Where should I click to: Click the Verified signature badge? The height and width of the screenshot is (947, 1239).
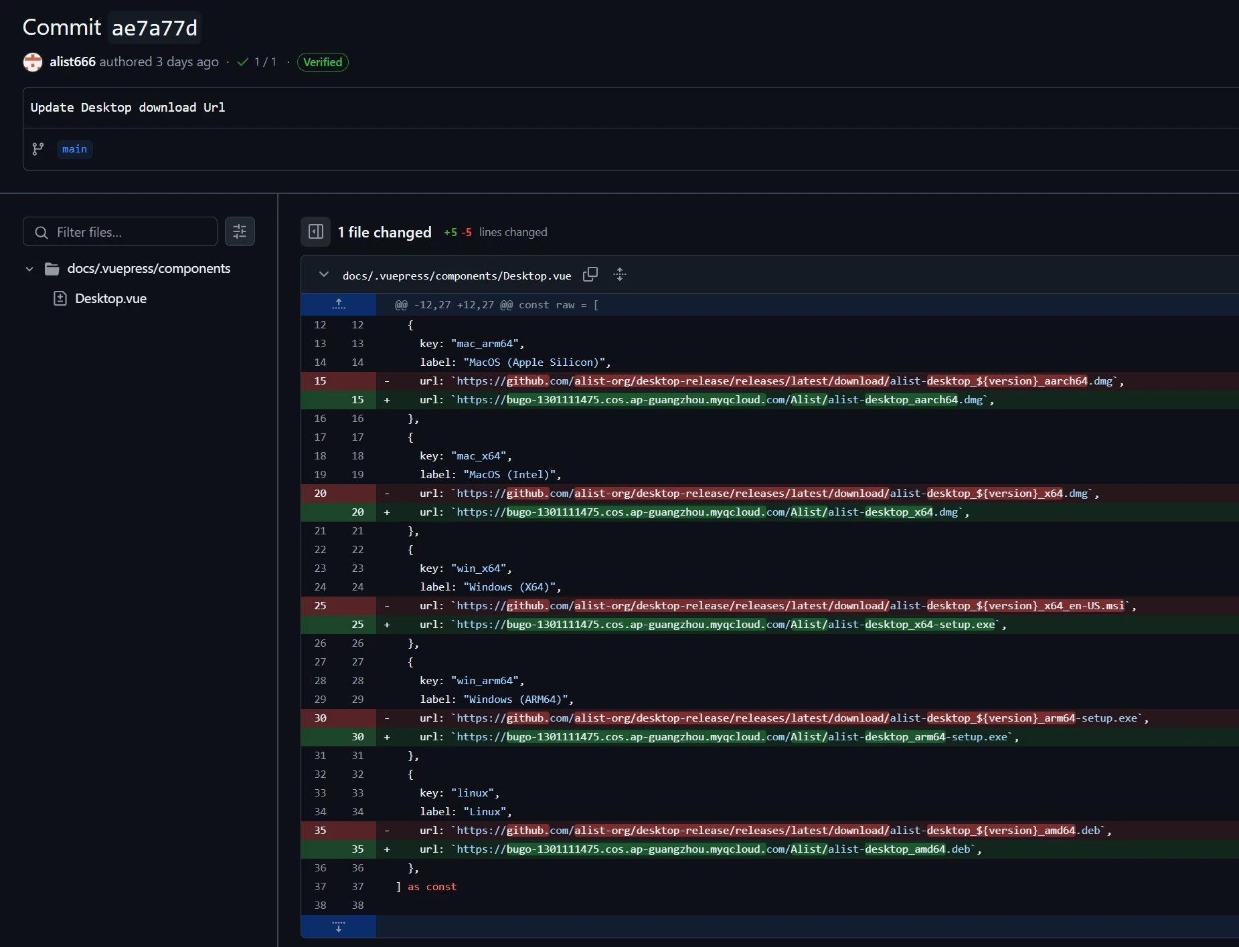pos(323,62)
